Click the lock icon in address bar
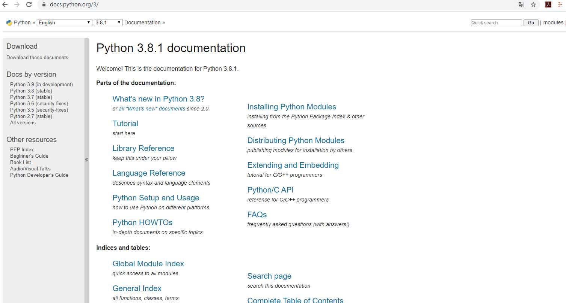Screen dimensions: 566x303 click(44, 5)
